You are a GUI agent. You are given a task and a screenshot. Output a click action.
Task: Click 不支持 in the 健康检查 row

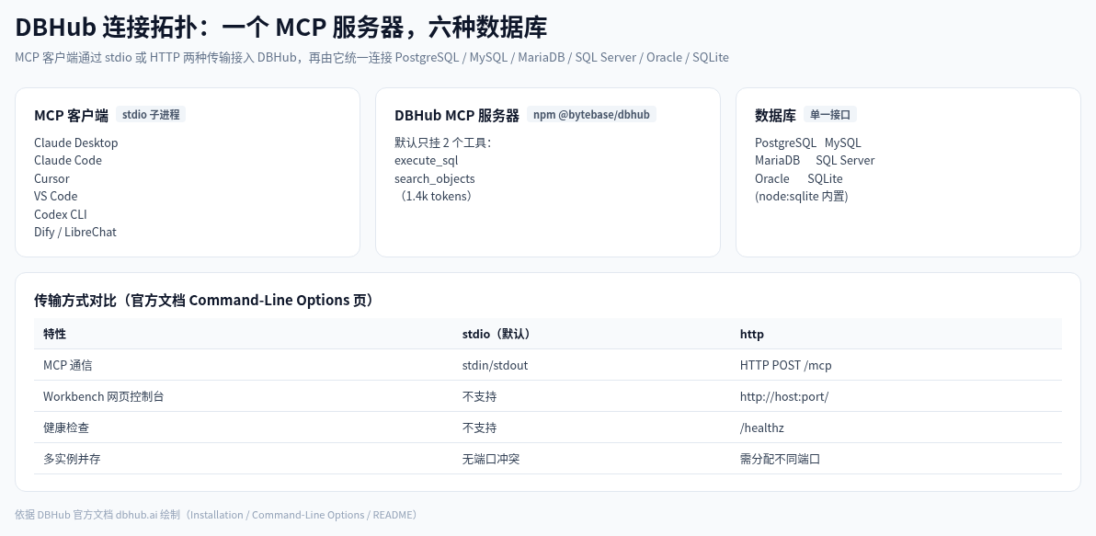[480, 428]
